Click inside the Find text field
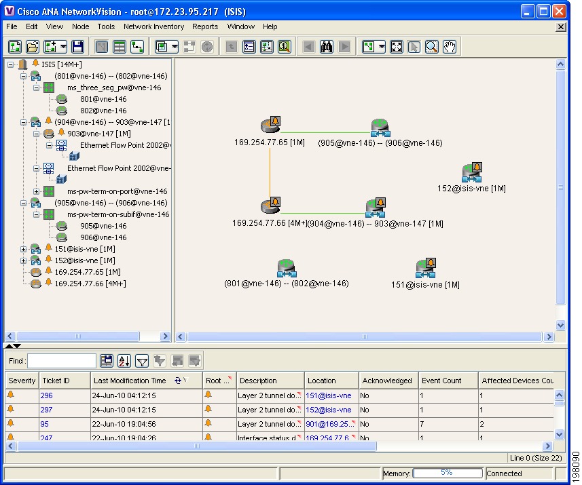Screen dimensions: 582x485 pyautogui.click(x=62, y=361)
